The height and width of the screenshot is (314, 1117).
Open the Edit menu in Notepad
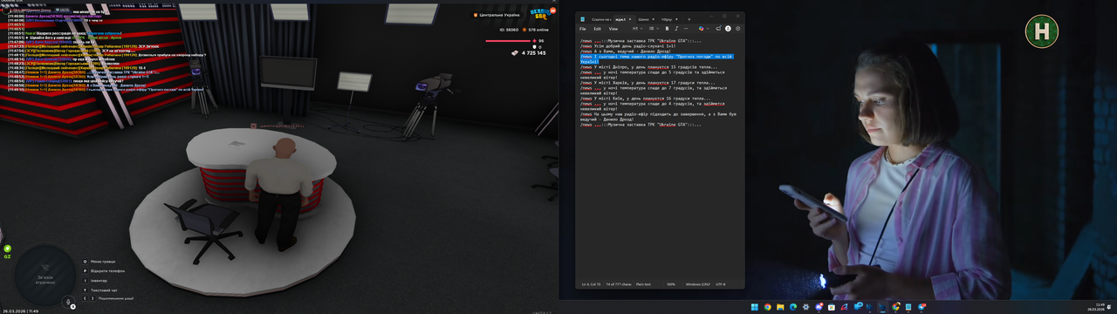pyautogui.click(x=597, y=29)
